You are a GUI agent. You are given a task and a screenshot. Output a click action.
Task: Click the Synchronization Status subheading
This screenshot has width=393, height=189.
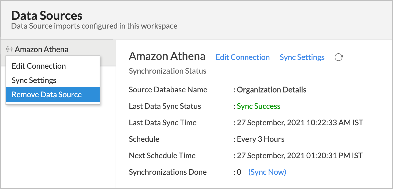[167, 71]
